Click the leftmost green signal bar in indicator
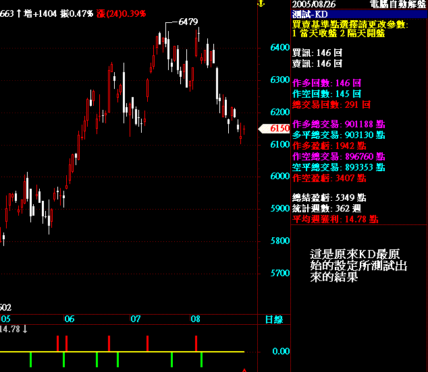Image resolution: width=428 pixels, height=372 pixels. pyautogui.click(x=31, y=360)
